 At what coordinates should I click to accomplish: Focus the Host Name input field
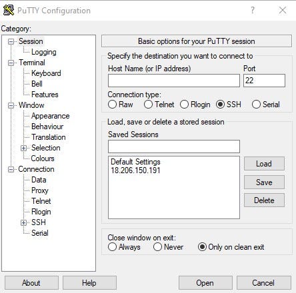click(x=174, y=81)
